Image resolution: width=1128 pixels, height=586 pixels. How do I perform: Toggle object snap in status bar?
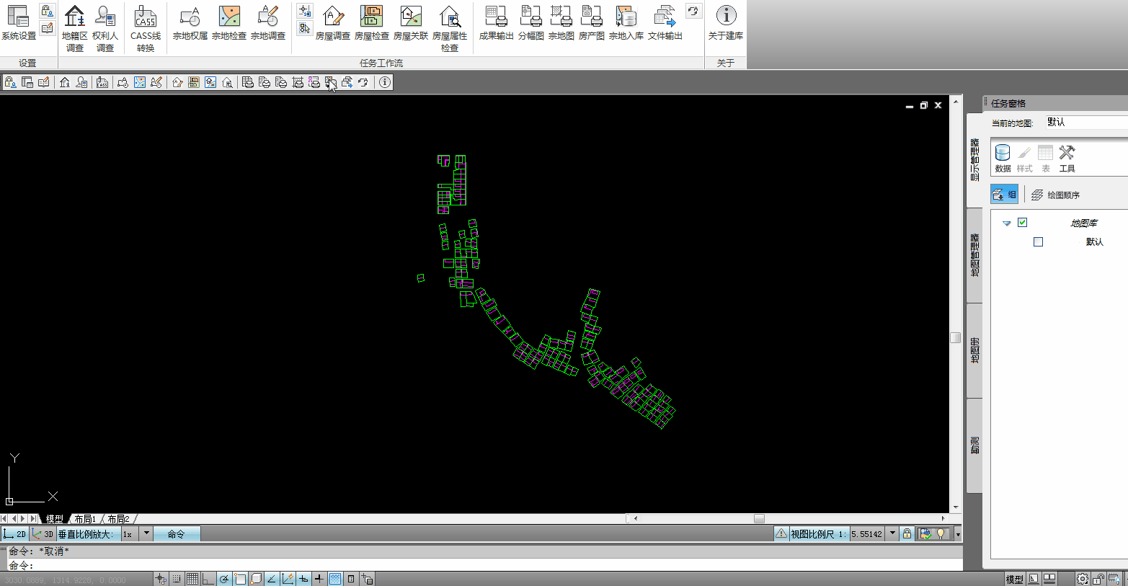[240, 579]
